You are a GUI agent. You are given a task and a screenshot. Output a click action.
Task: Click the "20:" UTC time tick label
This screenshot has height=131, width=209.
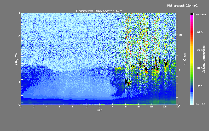pyautogui.click(x=152, y=107)
